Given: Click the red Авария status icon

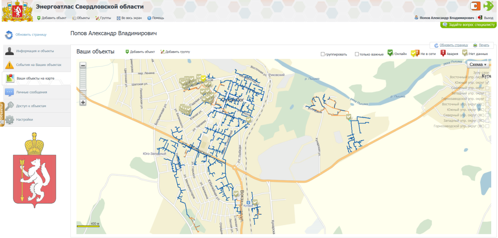Looking at the screenshot, I should pyautogui.click(x=444, y=53).
